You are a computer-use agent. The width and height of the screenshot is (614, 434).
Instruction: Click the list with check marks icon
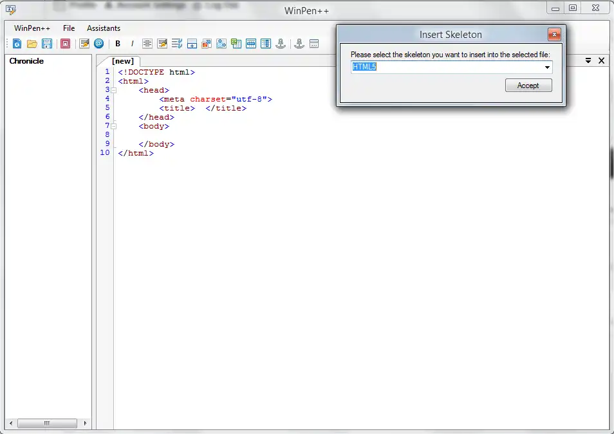pos(177,44)
